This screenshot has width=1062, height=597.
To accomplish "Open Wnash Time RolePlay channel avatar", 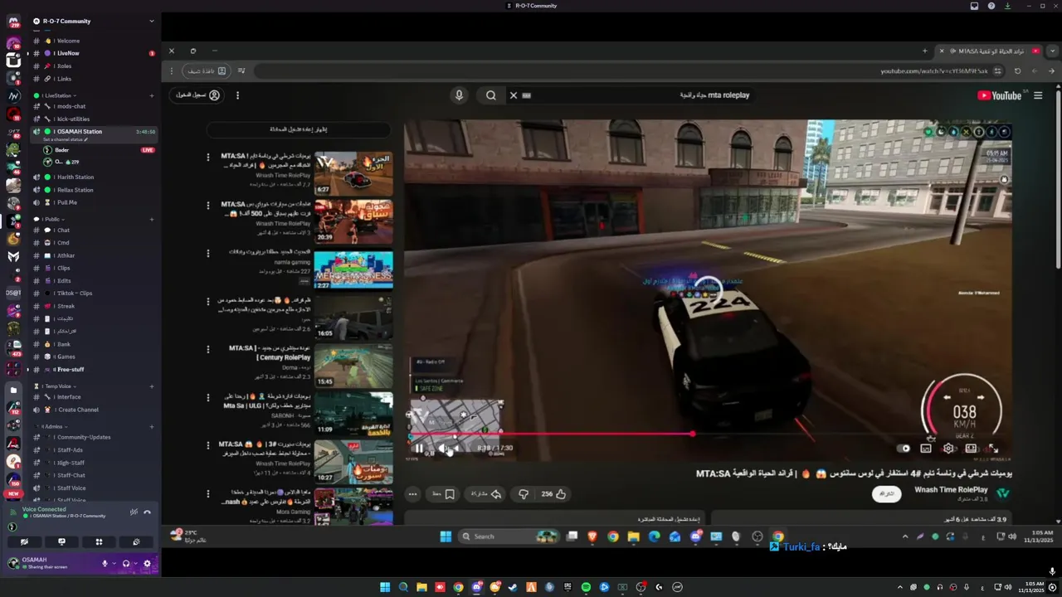I will click(1002, 493).
